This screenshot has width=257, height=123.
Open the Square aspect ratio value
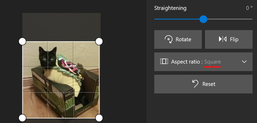[212, 62]
